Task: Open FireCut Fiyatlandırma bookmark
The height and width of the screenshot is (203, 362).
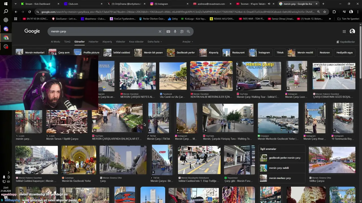Action: coord(123,19)
